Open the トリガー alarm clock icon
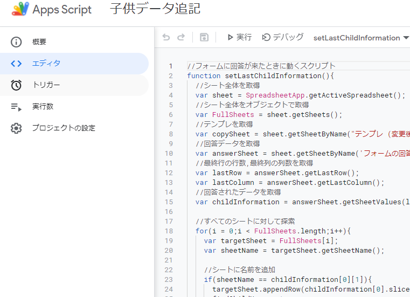410x297 pixels. 16,85
